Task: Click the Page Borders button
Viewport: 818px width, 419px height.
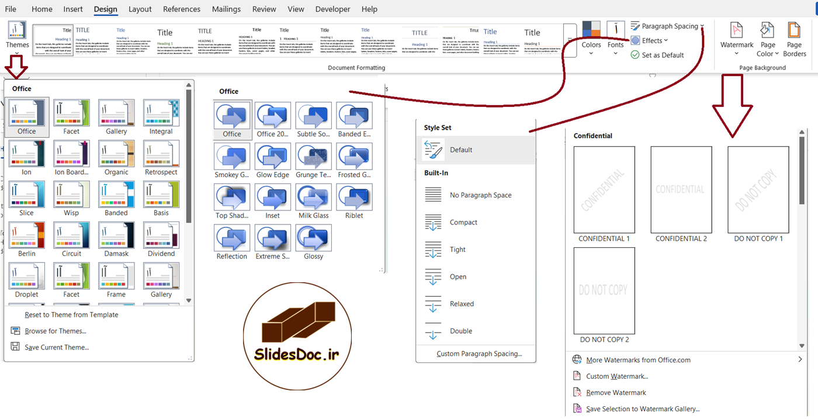Action: coord(794,39)
